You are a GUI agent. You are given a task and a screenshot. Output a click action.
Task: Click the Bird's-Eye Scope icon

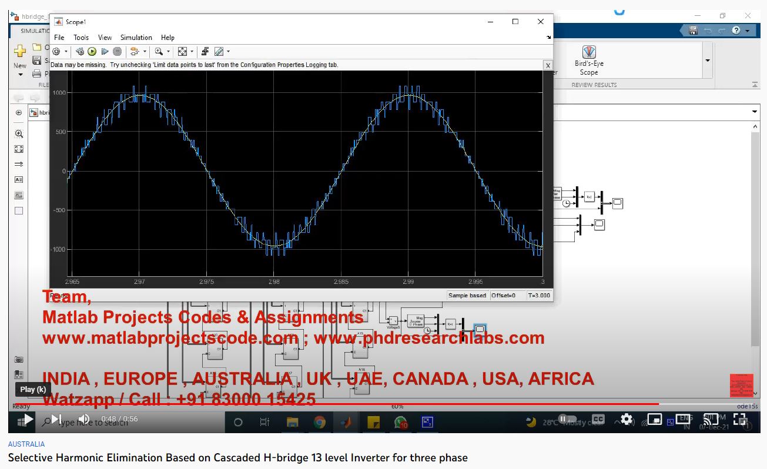589,52
